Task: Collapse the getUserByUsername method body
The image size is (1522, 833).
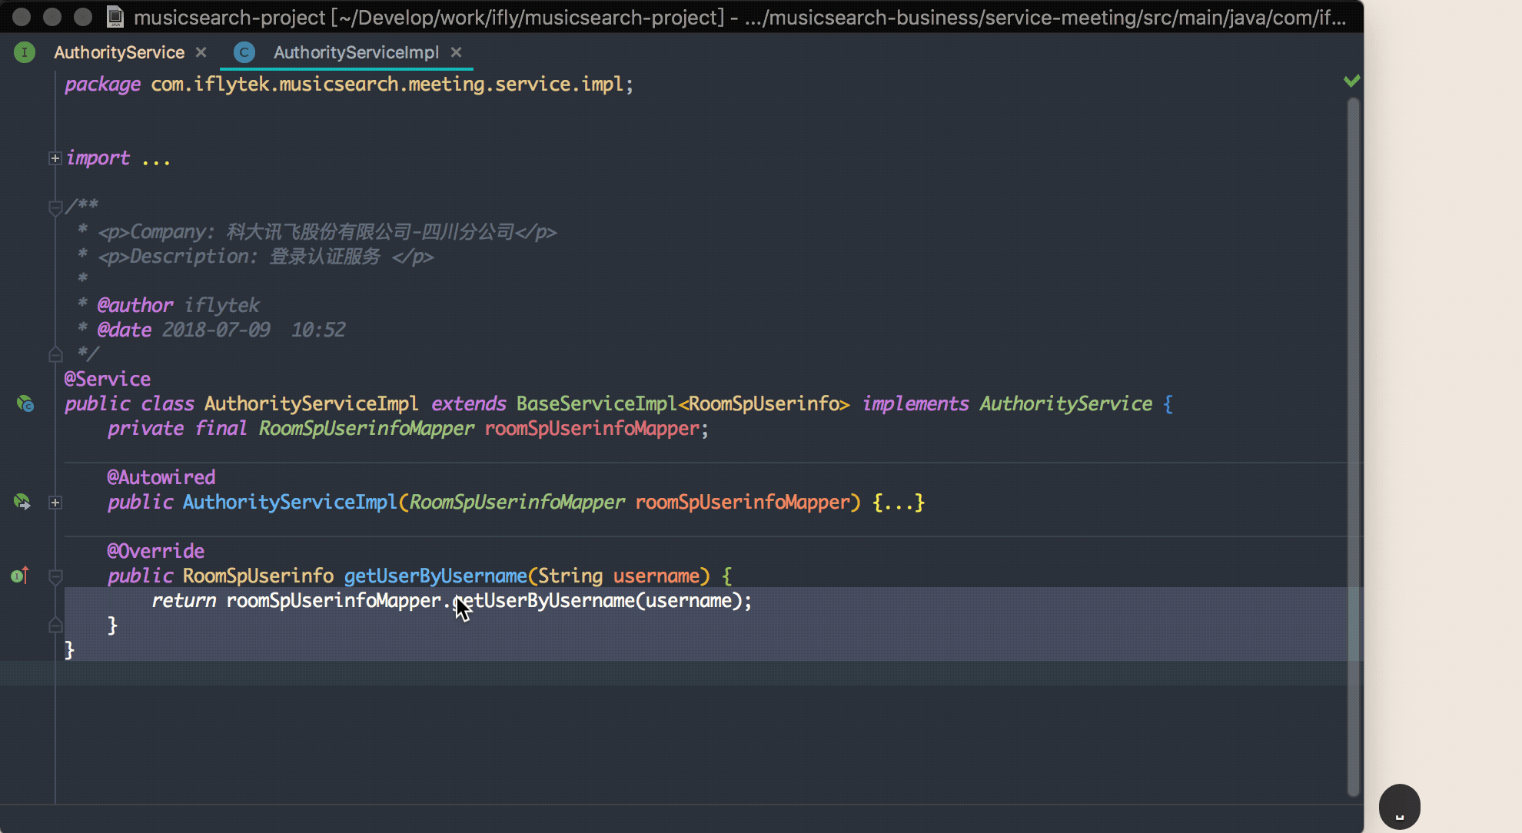Action: (x=55, y=576)
